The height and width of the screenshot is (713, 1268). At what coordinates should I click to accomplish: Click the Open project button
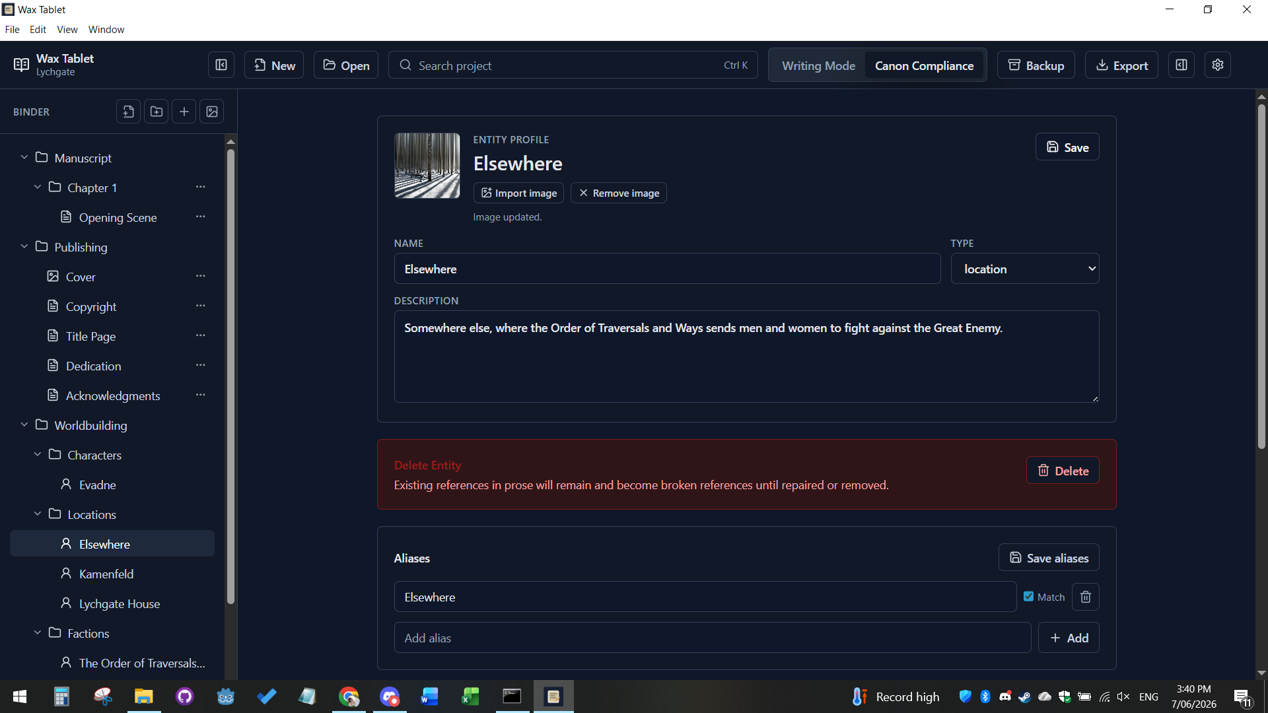346,65
